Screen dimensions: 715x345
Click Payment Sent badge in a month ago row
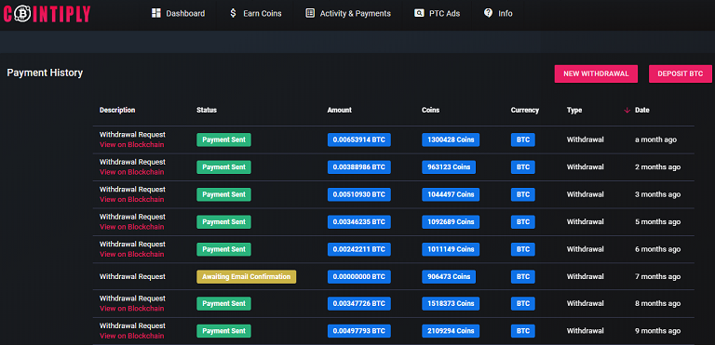tap(223, 139)
